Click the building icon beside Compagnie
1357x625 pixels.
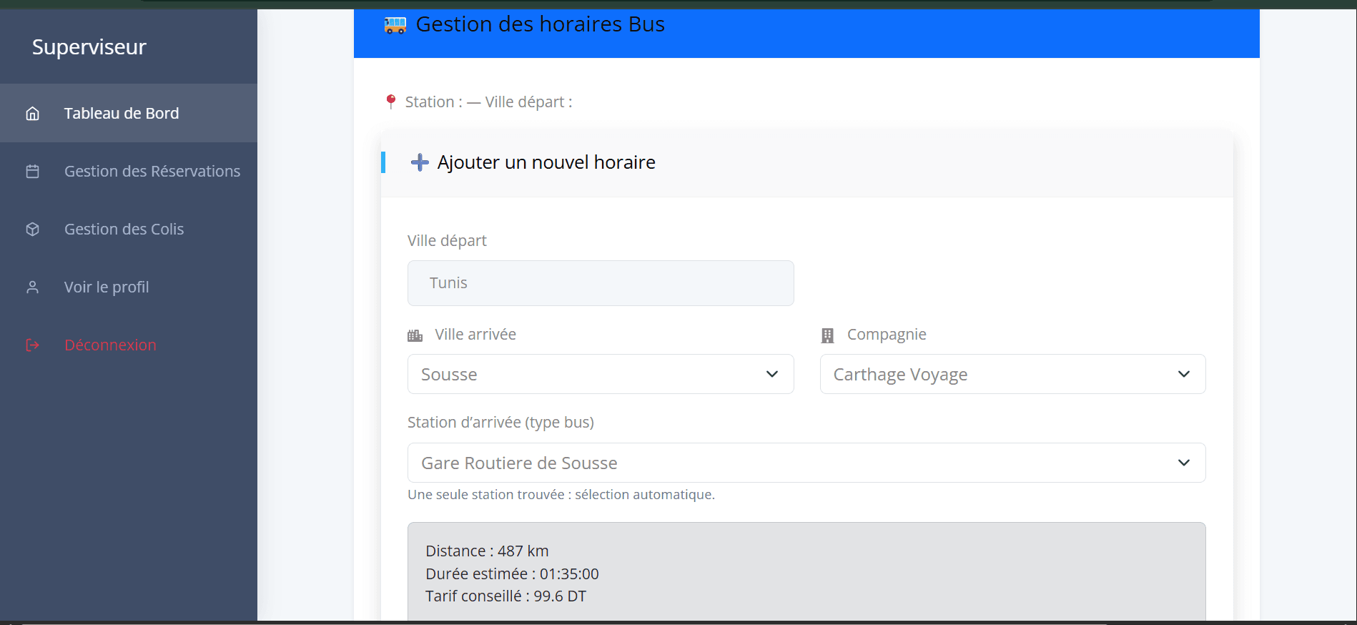coord(827,335)
